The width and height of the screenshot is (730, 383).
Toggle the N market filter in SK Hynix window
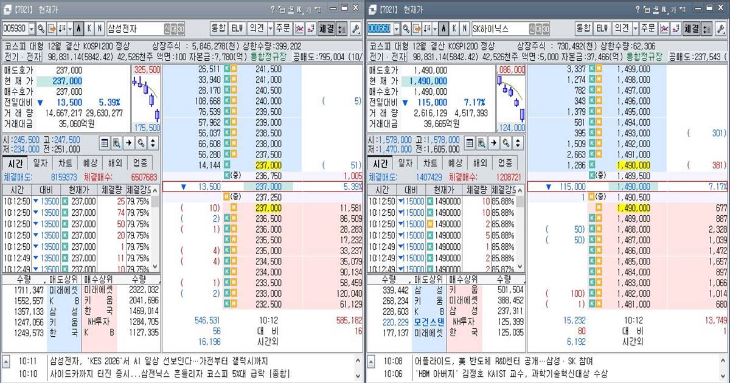coord(465,29)
